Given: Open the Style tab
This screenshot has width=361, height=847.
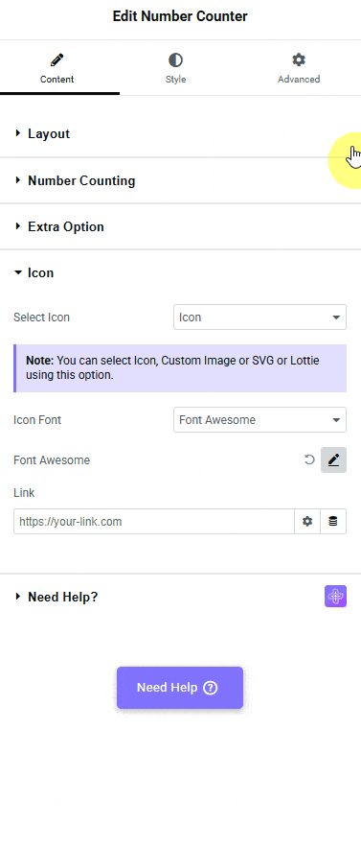Looking at the screenshot, I should (175, 68).
